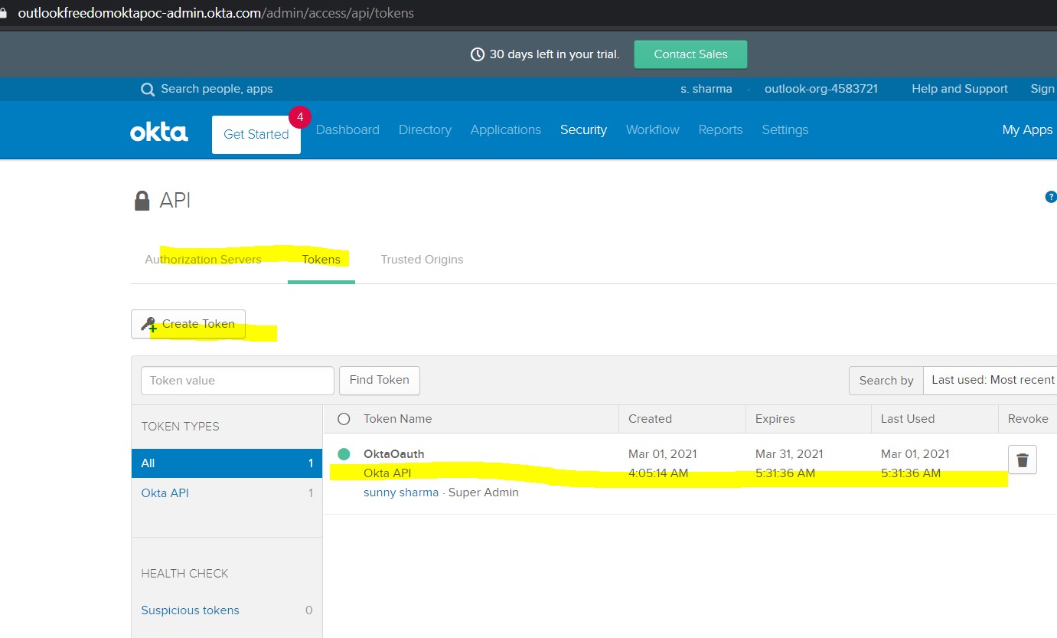
Task: Click the outlook-org-4583721 org link
Action: [x=821, y=89]
